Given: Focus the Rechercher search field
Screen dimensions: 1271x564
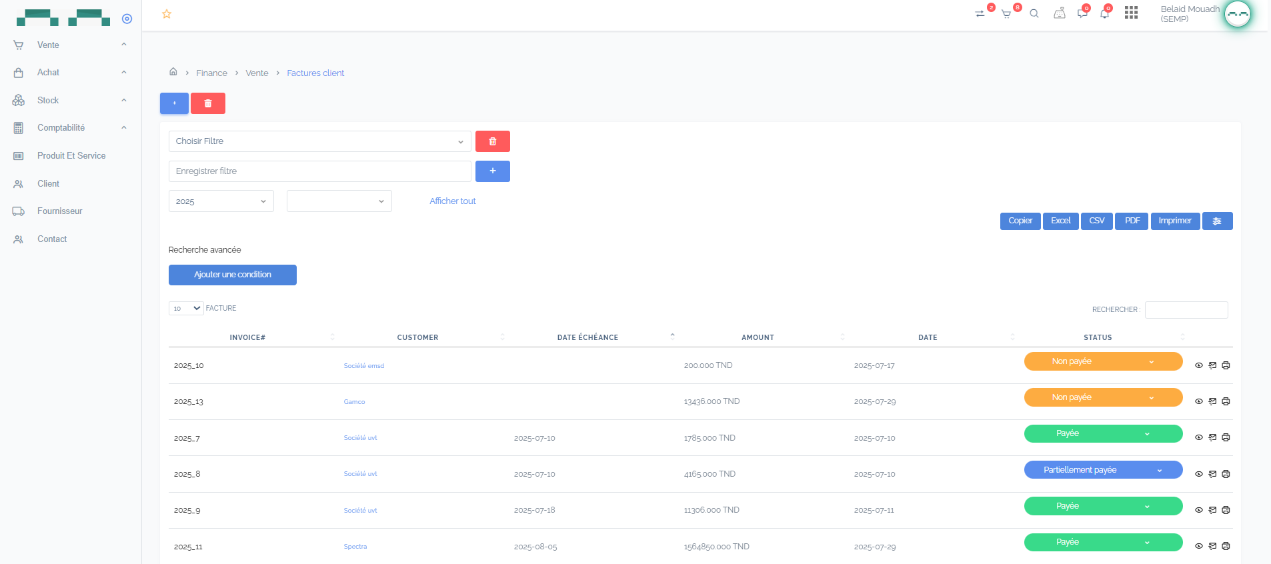Looking at the screenshot, I should point(1186,310).
